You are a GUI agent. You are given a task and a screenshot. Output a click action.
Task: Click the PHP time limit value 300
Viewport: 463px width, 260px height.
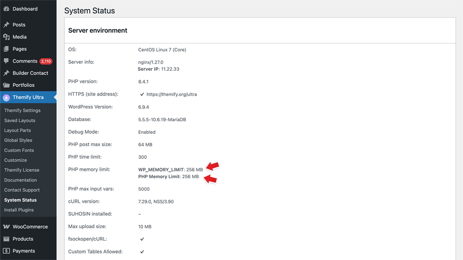point(142,157)
